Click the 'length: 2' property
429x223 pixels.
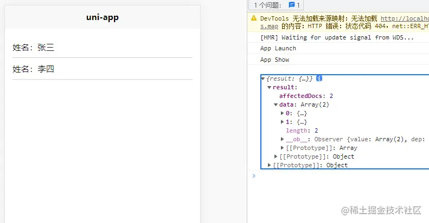click(x=302, y=130)
